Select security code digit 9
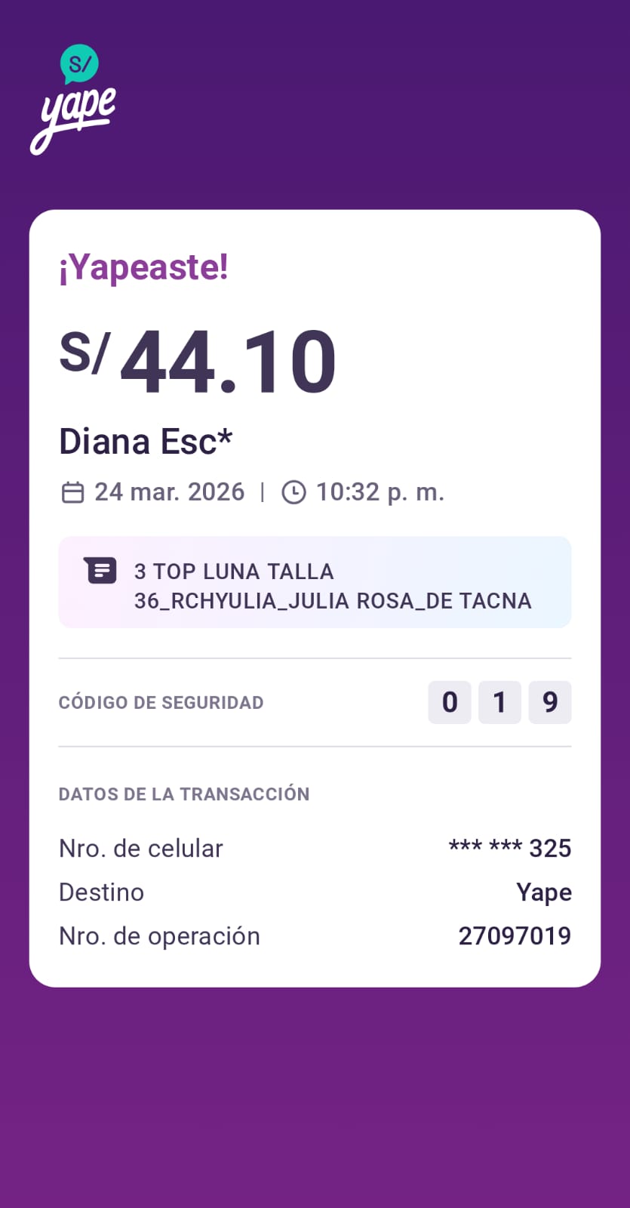630x1208 pixels. [550, 702]
